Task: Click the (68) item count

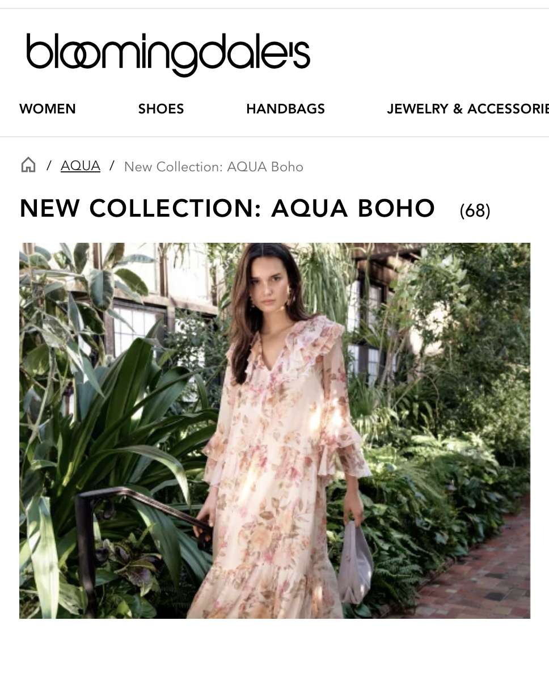Action: 475,210
